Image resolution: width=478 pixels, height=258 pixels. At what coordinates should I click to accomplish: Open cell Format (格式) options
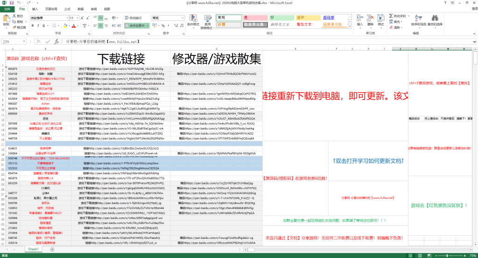tap(380, 20)
